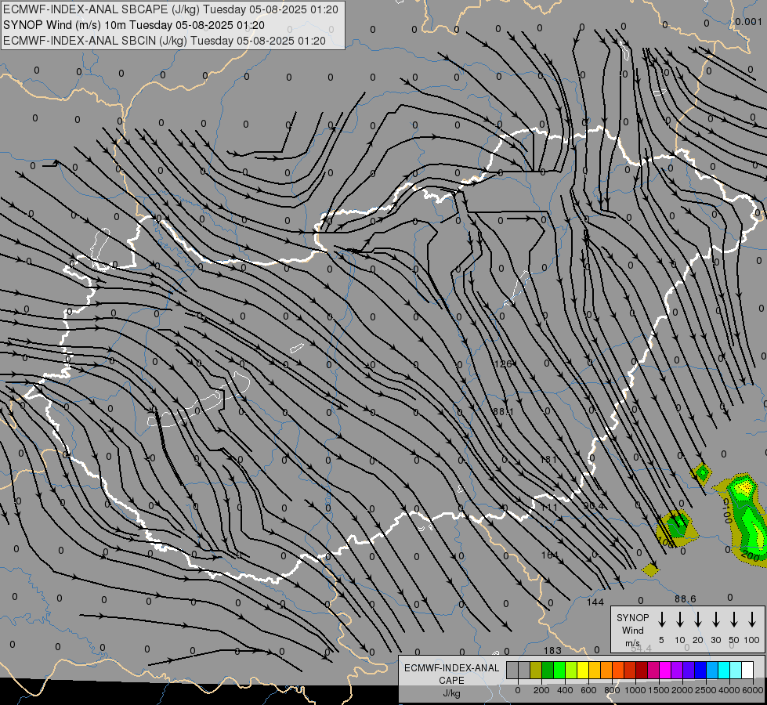Viewport: 767px width, 705px height.
Task: Click the 111 value on the map
Action: [549, 508]
